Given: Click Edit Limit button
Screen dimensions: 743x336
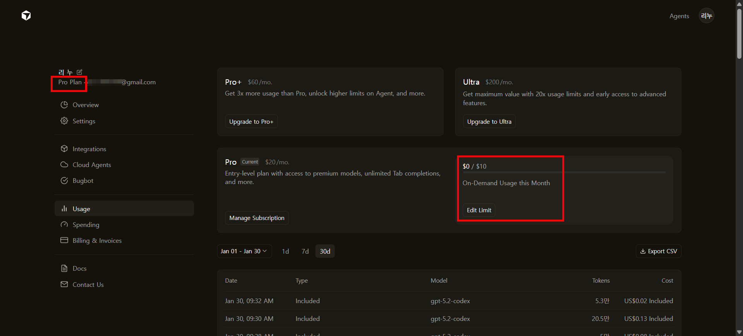Looking at the screenshot, I should [x=479, y=210].
